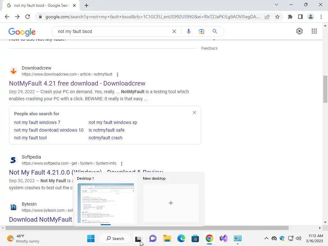Image resolution: width=328 pixels, height=246 pixels.
Task: Open Microsoft Store from the taskbar
Action: click(x=195, y=238)
